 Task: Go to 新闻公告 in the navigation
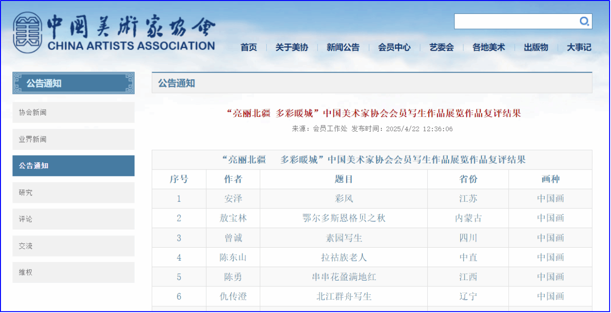(x=343, y=47)
